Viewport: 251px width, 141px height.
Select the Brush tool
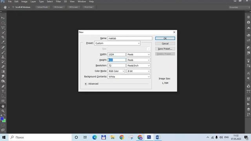[3, 52]
